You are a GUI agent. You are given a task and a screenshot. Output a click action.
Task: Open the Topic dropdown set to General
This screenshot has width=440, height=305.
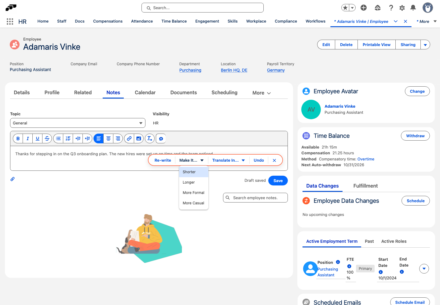tap(78, 123)
